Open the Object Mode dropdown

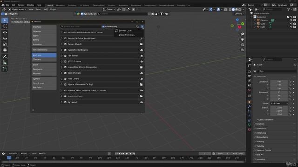(x=17, y=9)
